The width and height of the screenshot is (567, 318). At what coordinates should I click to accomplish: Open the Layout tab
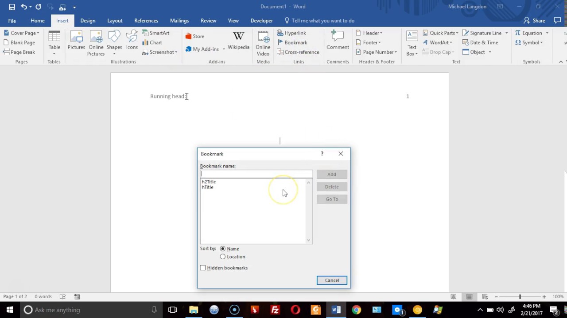pyautogui.click(x=115, y=21)
